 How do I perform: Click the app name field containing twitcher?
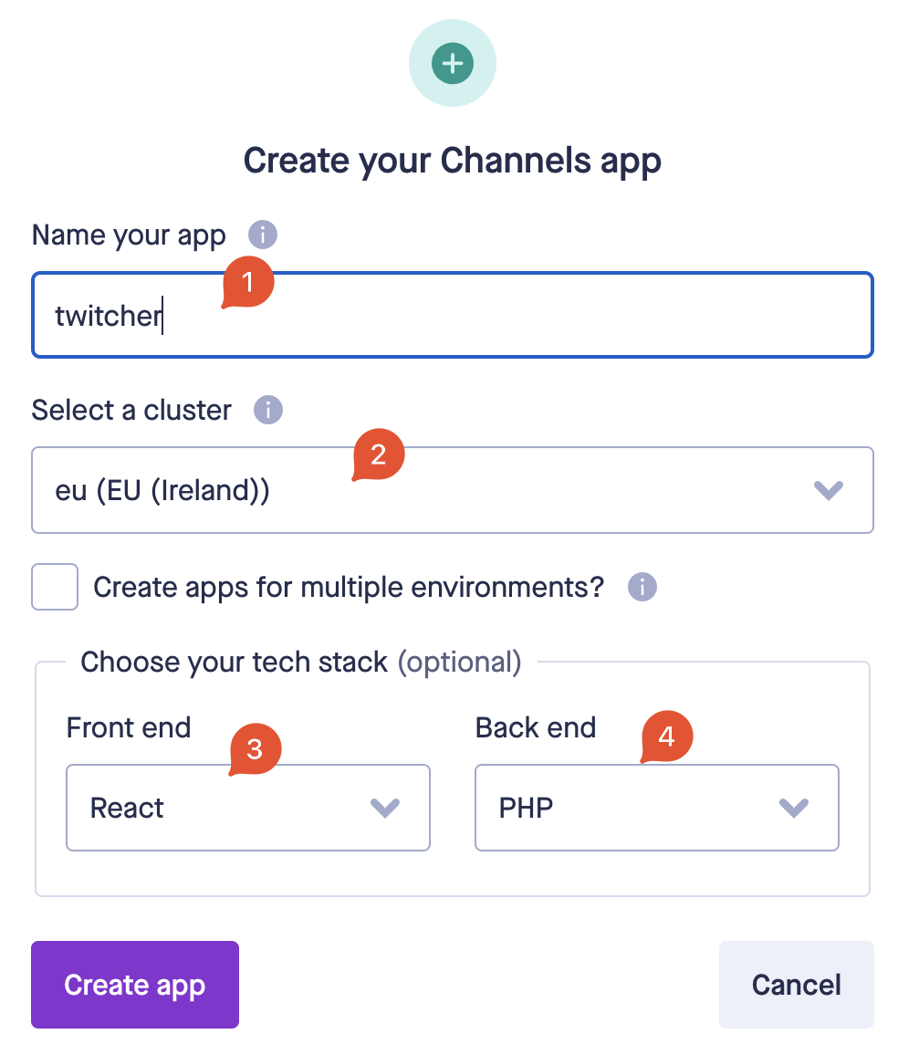[511, 316]
